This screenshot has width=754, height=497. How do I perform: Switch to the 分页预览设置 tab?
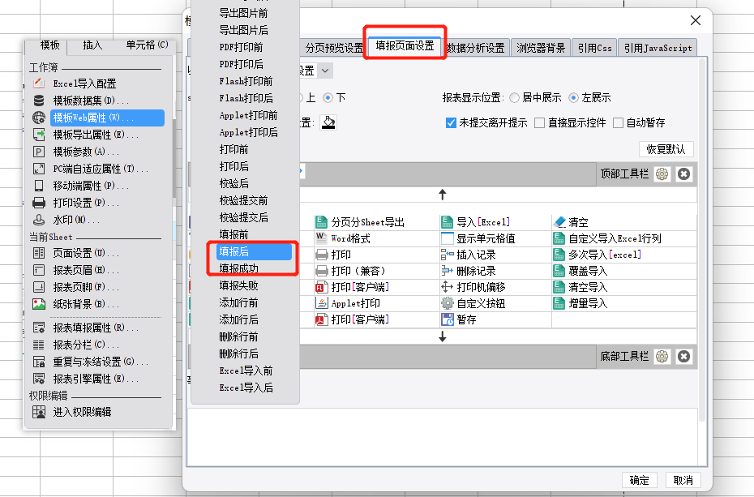coord(334,48)
